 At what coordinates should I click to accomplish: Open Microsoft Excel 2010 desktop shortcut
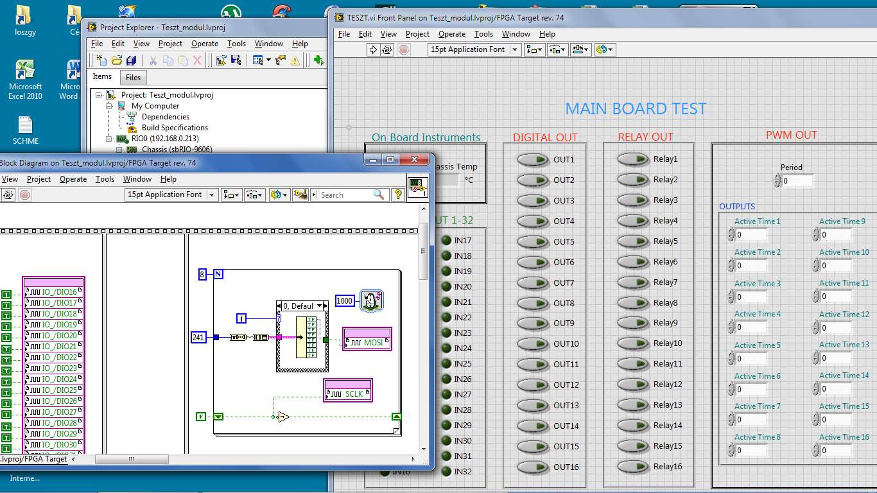pyautogui.click(x=25, y=80)
